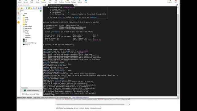Image resolution: width=197 pixels, height=111 pixels.
Task: Open the website link in the SSH banner
Action: [x=93, y=17]
